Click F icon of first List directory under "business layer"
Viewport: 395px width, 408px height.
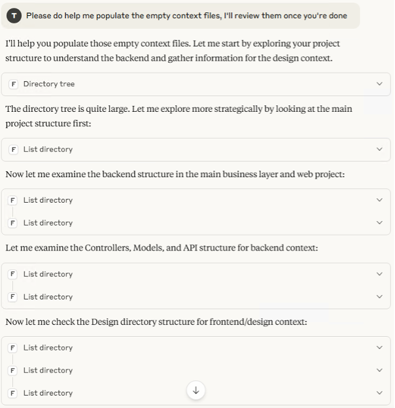click(14, 200)
